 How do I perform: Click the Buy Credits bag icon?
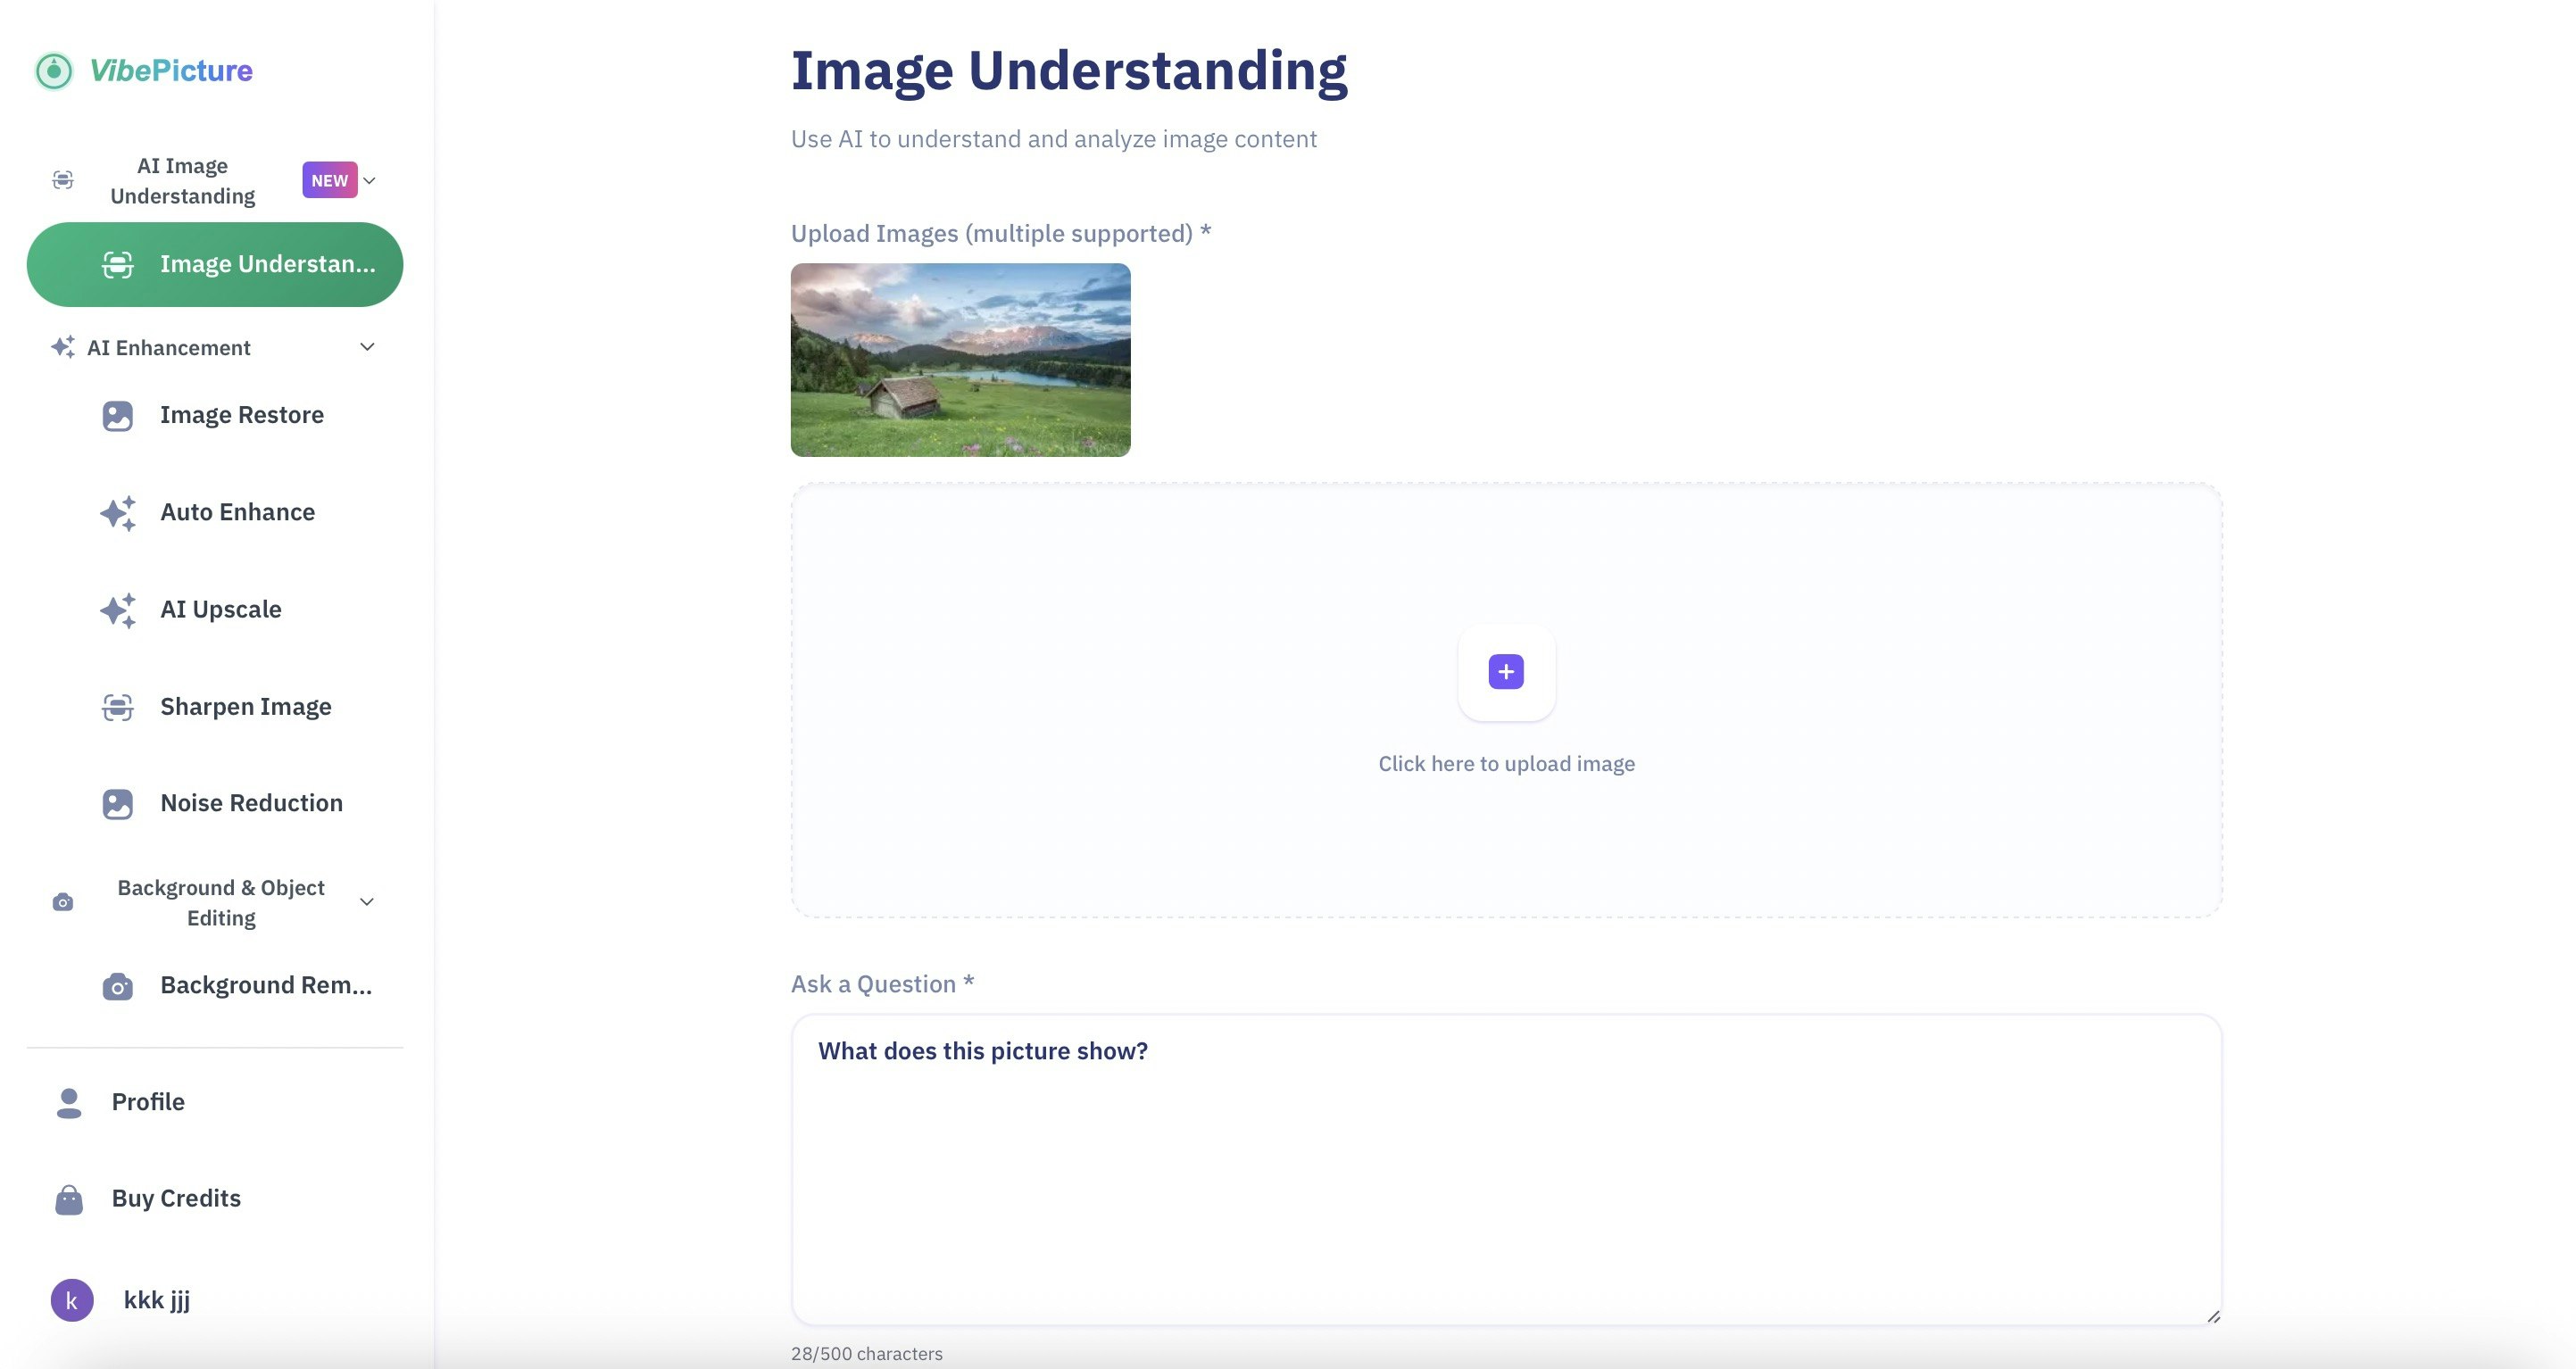tap(69, 1199)
